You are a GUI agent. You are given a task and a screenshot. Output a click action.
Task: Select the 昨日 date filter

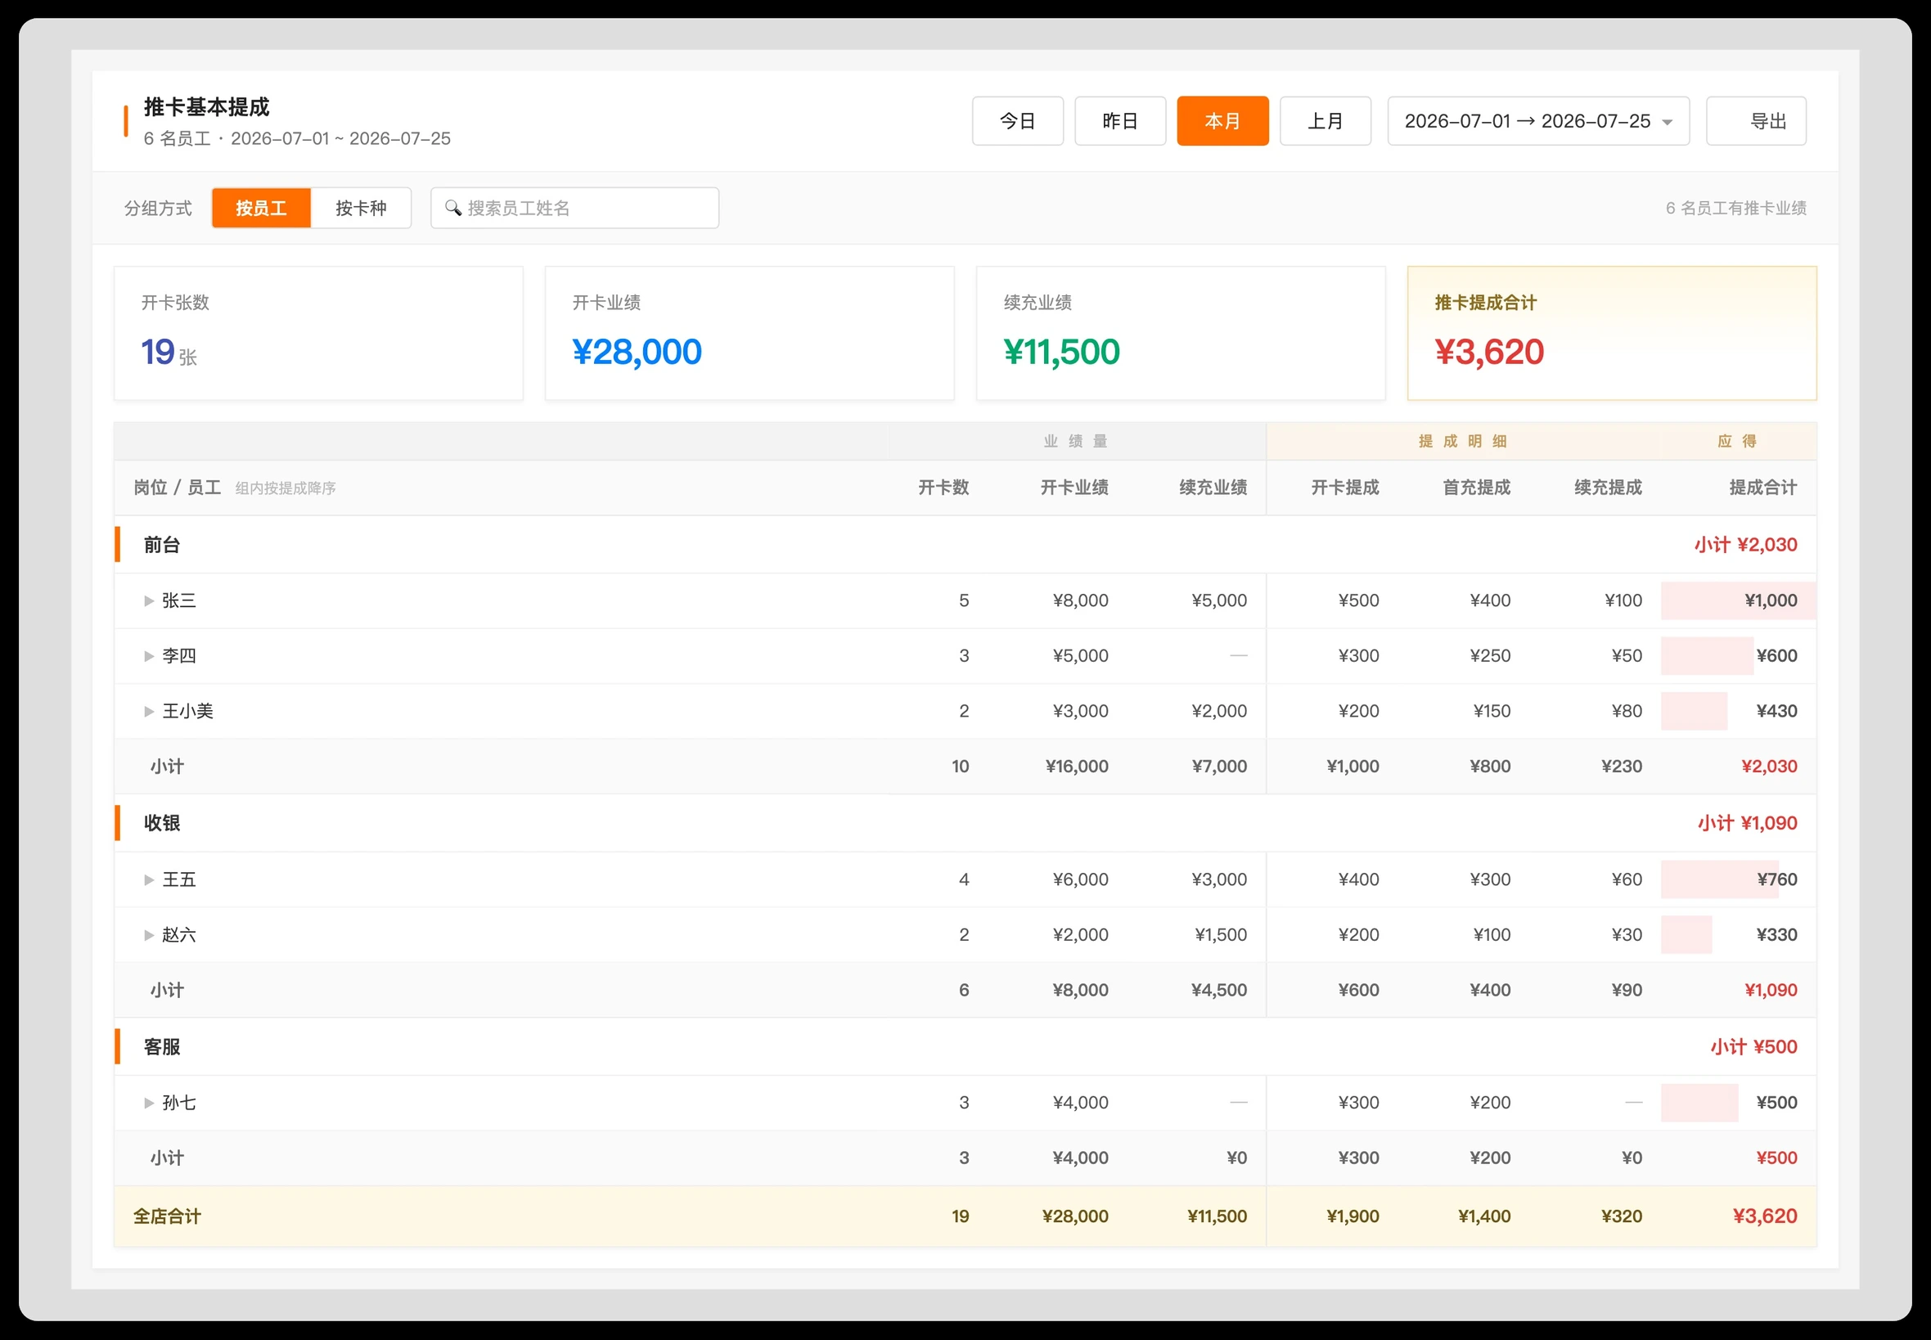[1120, 121]
